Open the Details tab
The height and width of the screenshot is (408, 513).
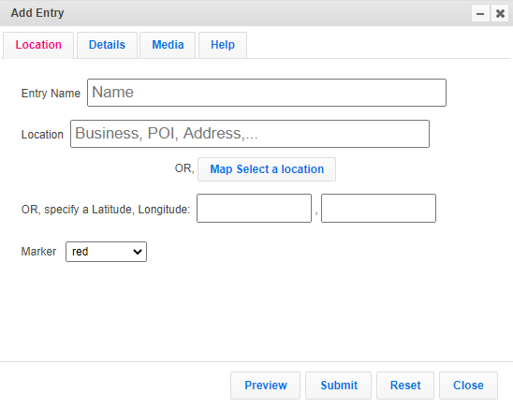[107, 45]
